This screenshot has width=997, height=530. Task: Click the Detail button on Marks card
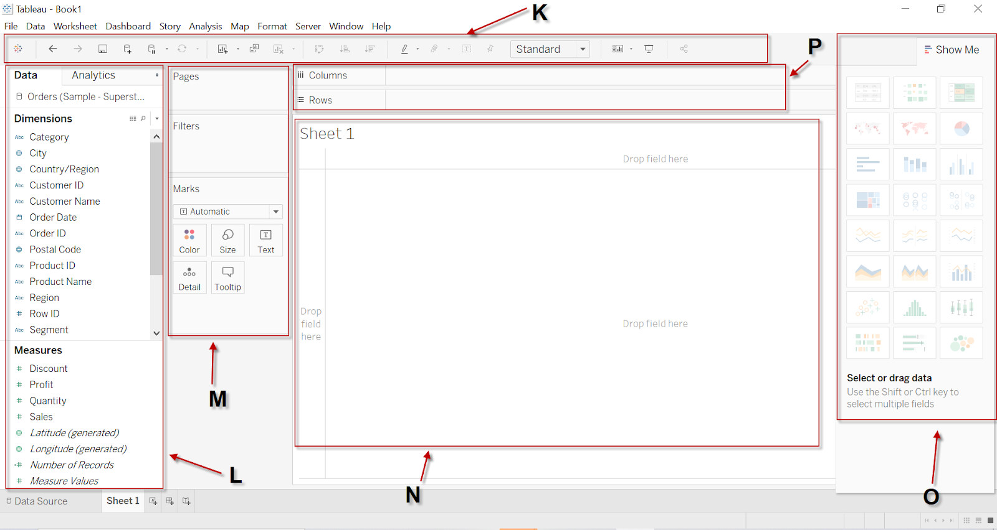click(189, 277)
